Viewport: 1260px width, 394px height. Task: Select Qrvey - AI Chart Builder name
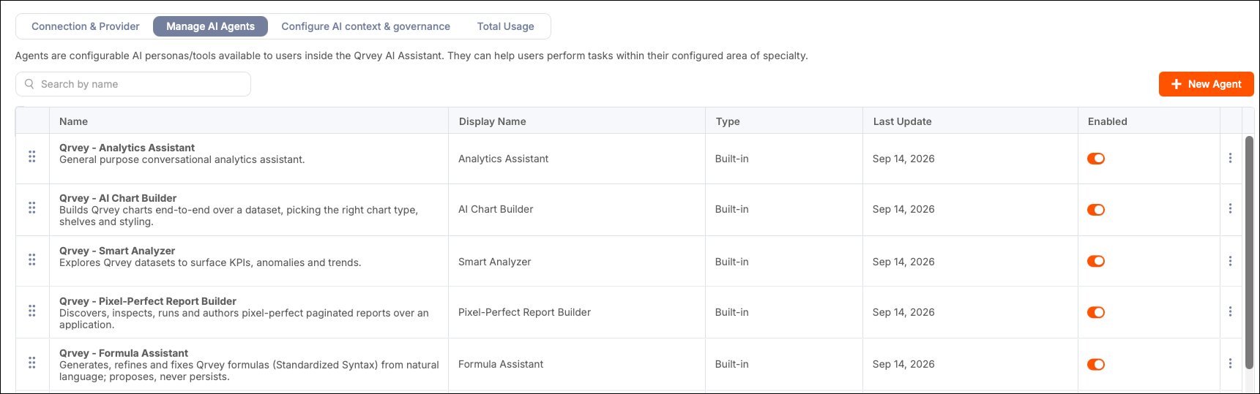[x=118, y=198]
